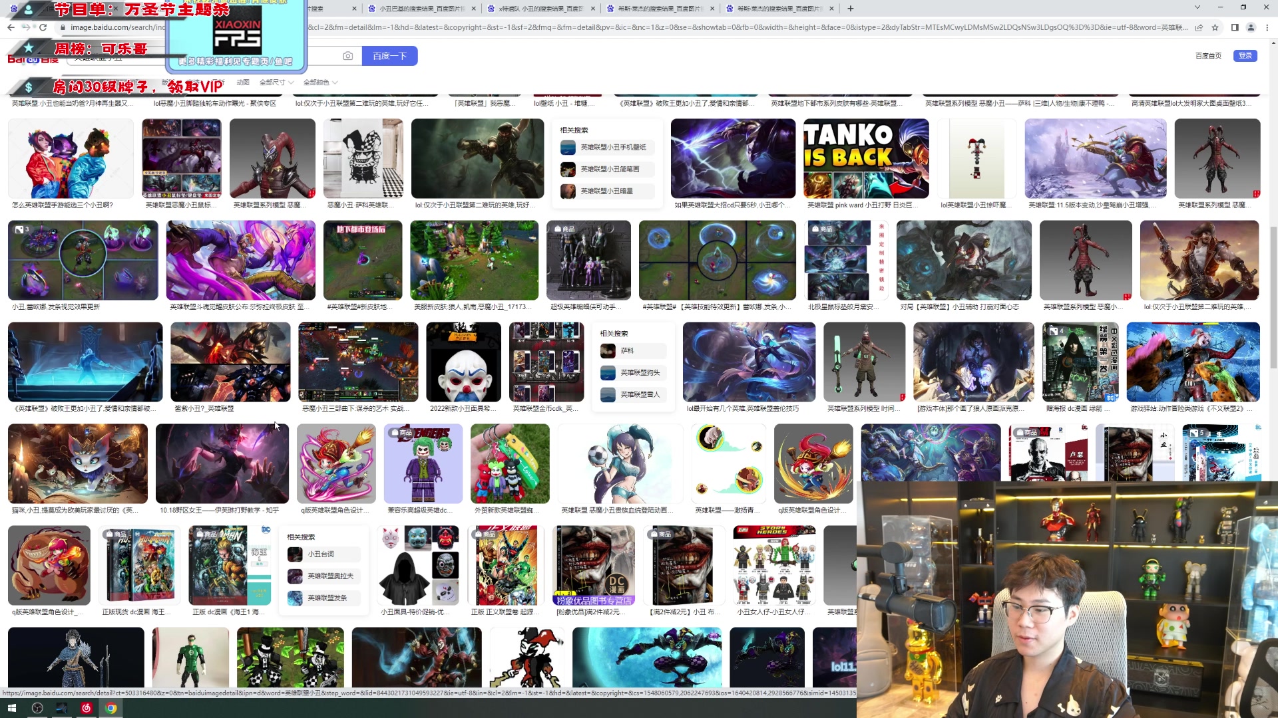Open the tab search chevron dropdown

coord(1197,7)
